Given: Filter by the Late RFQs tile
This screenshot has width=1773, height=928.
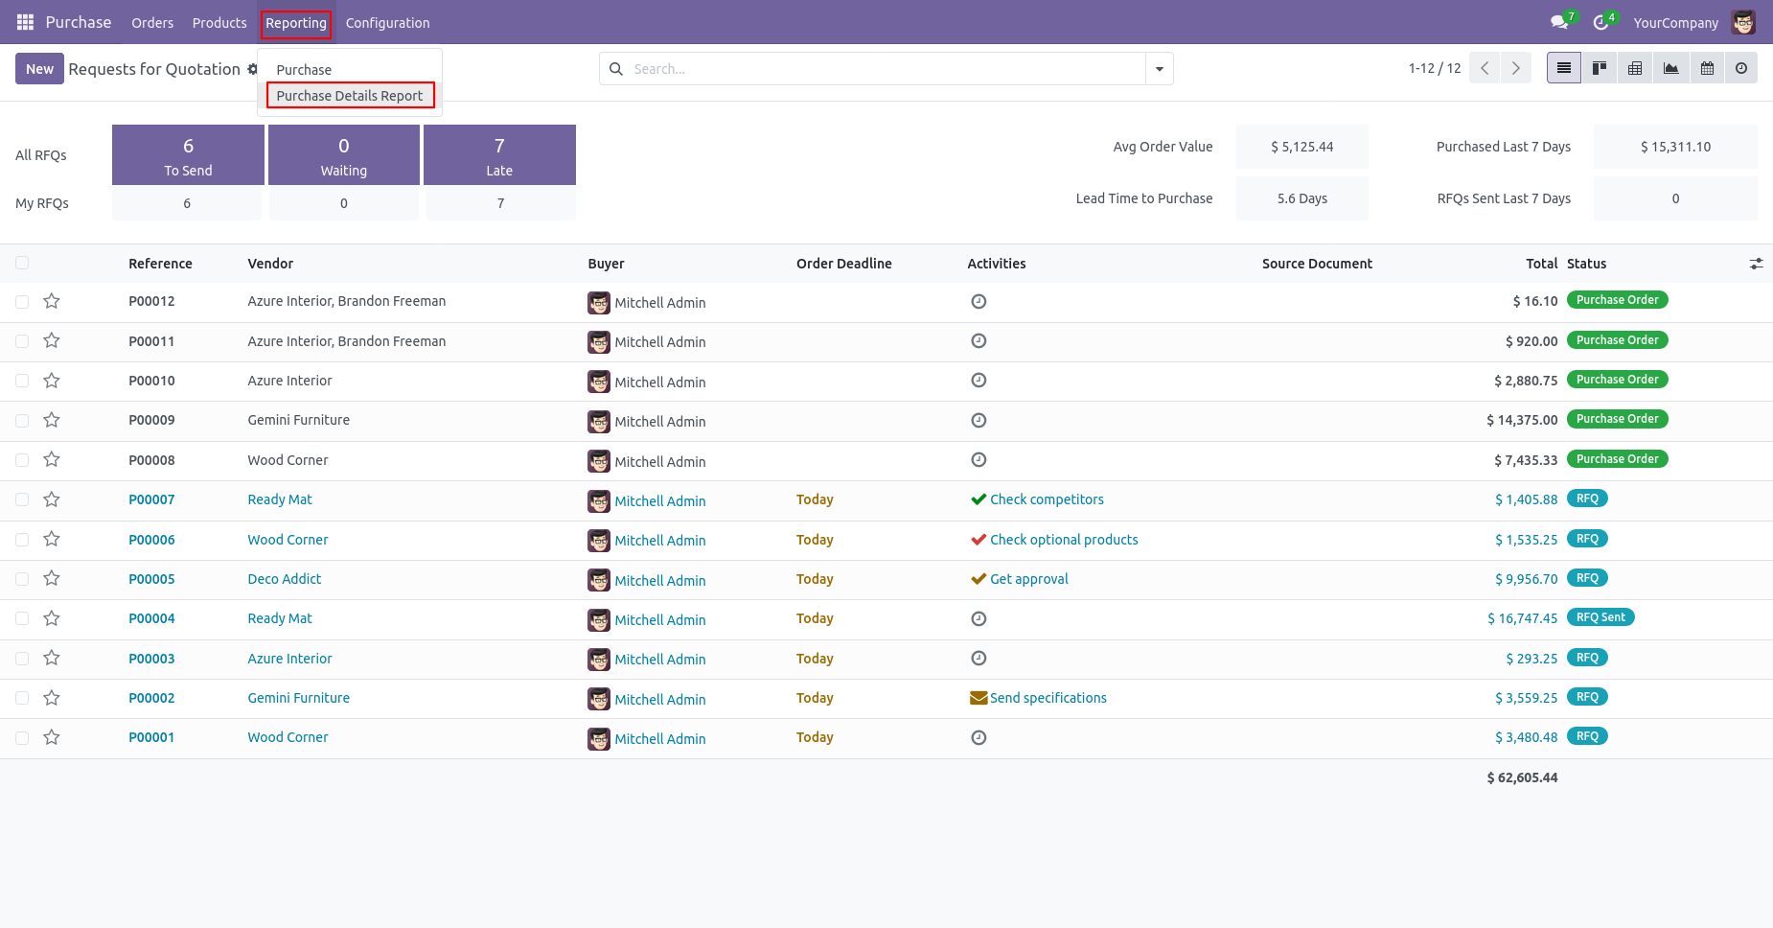Looking at the screenshot, I should coord(499,155).
